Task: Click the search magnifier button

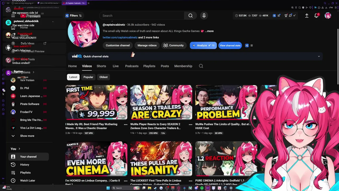Action: click(190, 16)
